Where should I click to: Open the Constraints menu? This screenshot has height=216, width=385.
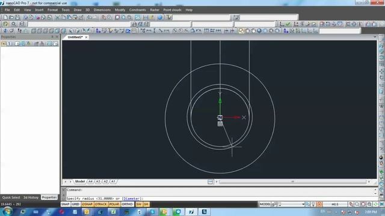click(x=138, y=10)
